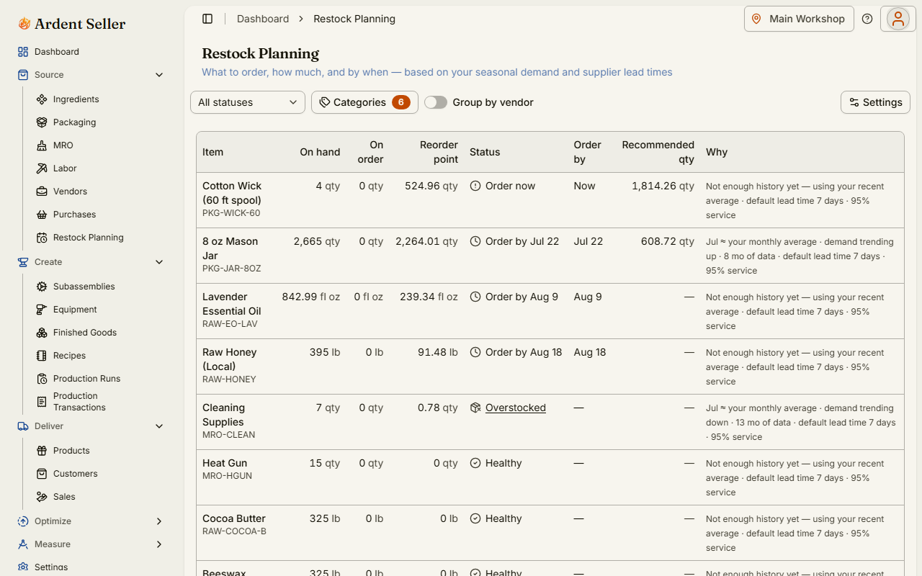Viewport: 922px width, 576px height.
Task: Click the Subassemblies gear icon
Action: [42, 287]
